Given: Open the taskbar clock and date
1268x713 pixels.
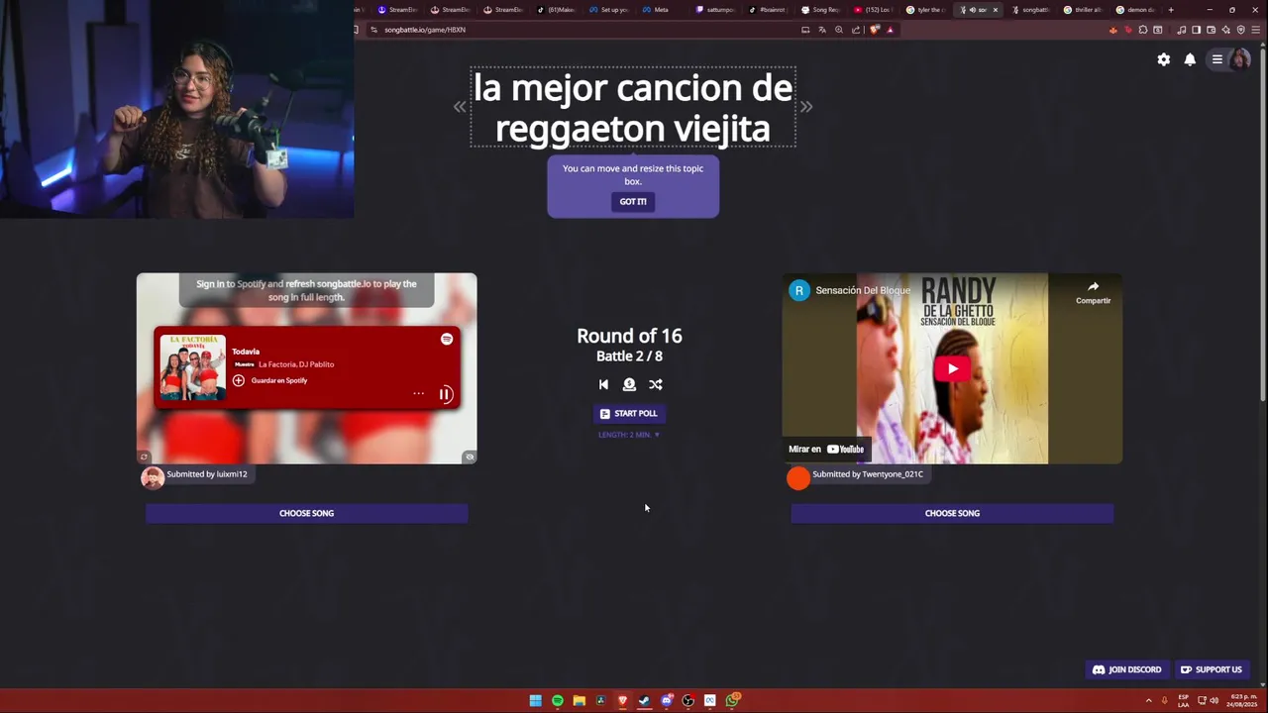Looking at the screenshot, I should (1242, 700).
